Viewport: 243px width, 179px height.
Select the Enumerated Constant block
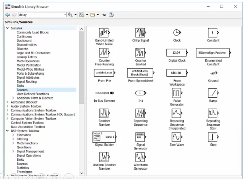pyautogui.click(x=213, y=53)
